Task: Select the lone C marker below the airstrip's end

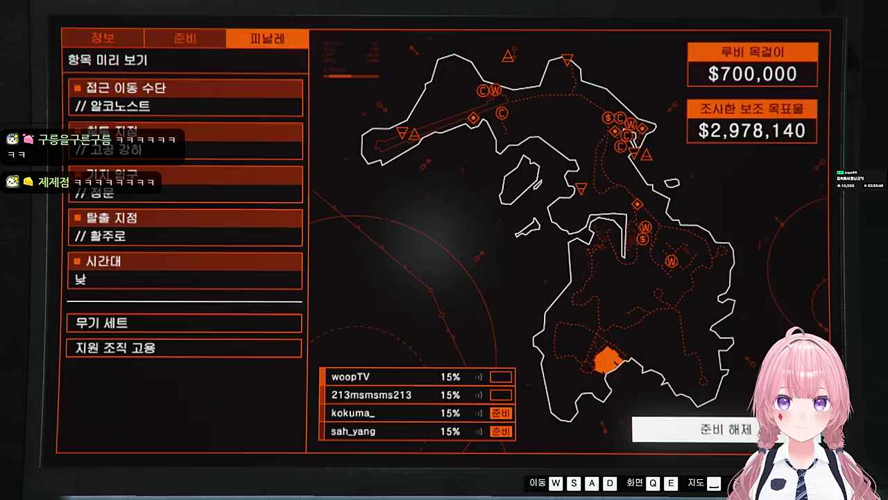Action: pos(502,112)
